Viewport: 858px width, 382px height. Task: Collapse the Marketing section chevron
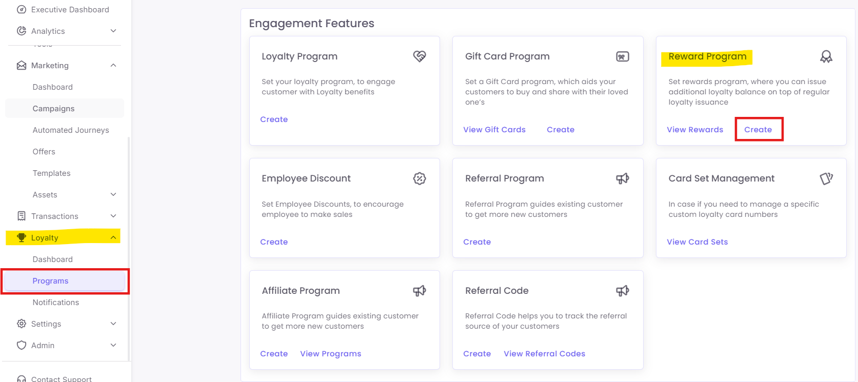113,65
